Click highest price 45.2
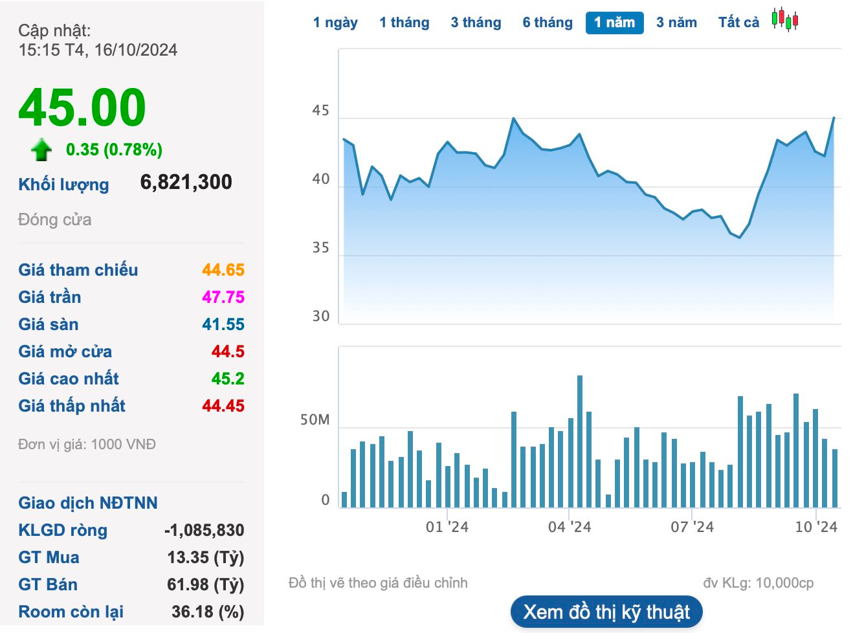Viewport: 853px width, 633px height. click(228, 379)
